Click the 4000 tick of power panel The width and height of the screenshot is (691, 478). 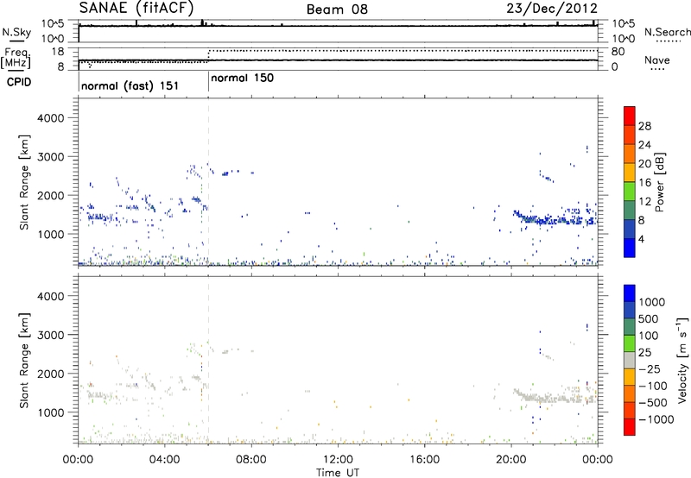51,118
